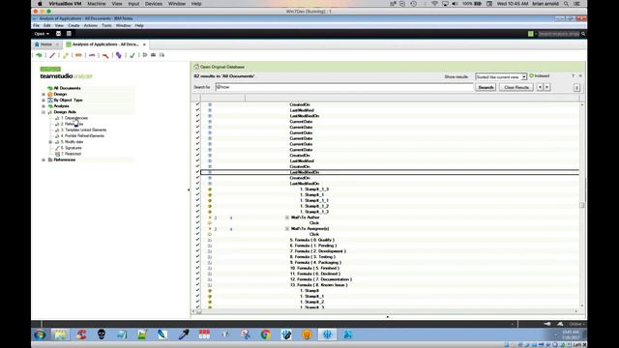Collapse the Design Aids node

click(44, 112)
